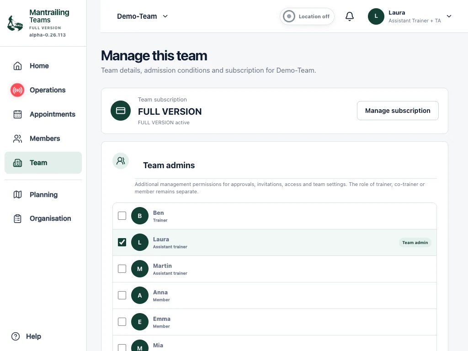Image resolution: width=468 pixels, height=351 pixels.
Task: Click the Team admins section heading
Action: click(x=169, y=165)
